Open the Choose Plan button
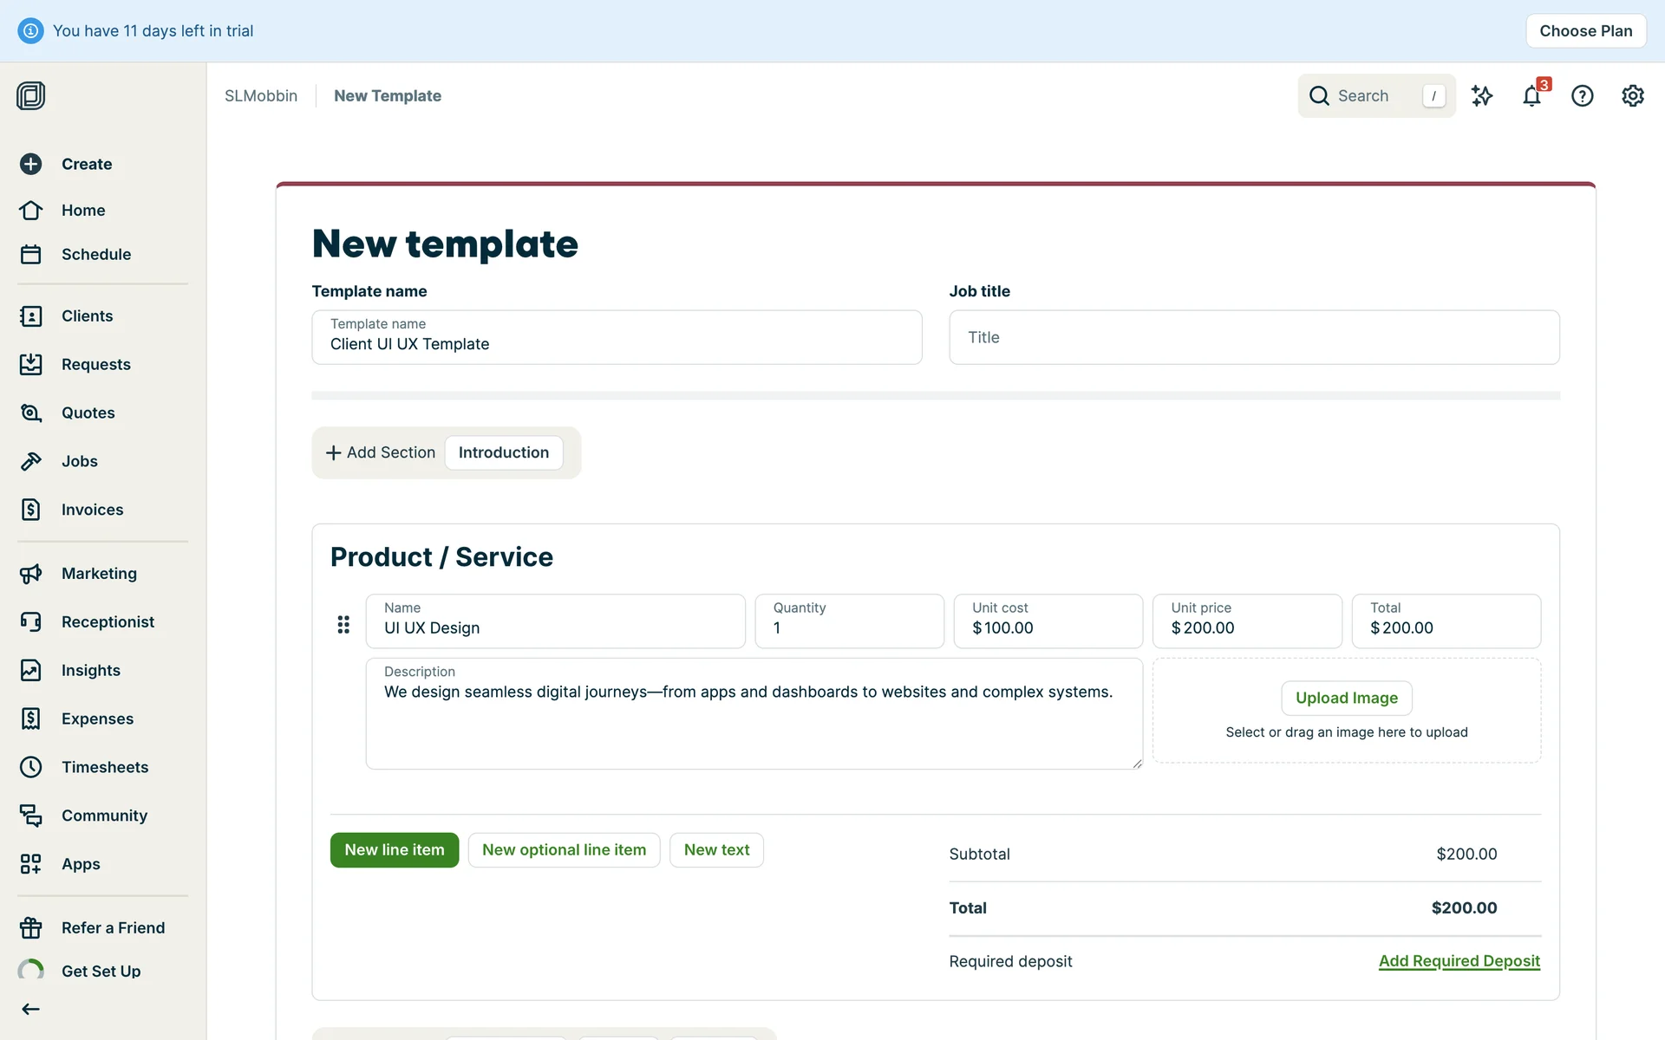Screen dimensions: 1665x1040 (1585, 31)
